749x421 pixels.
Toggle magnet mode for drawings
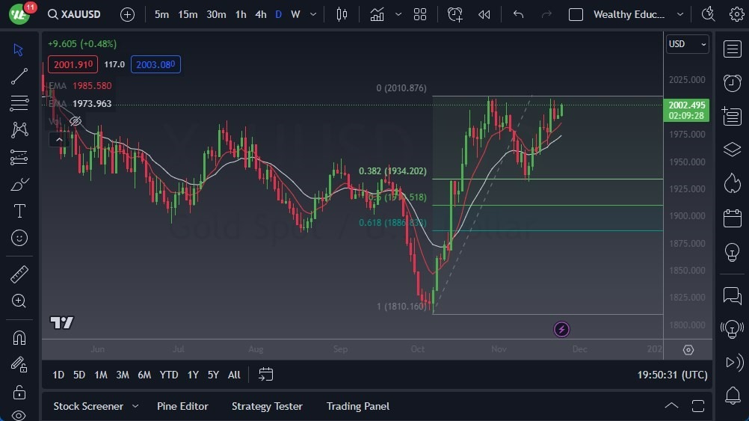pos(19,337)
